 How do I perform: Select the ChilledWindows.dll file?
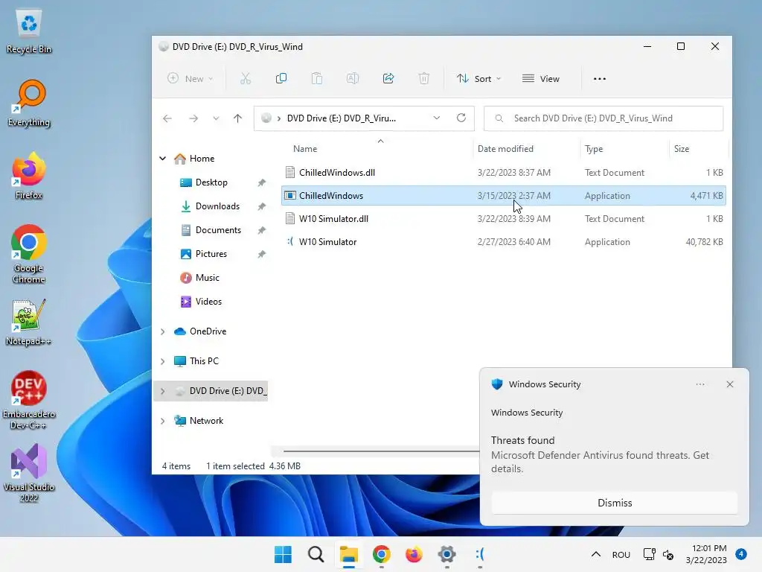[x=504, y=173]
